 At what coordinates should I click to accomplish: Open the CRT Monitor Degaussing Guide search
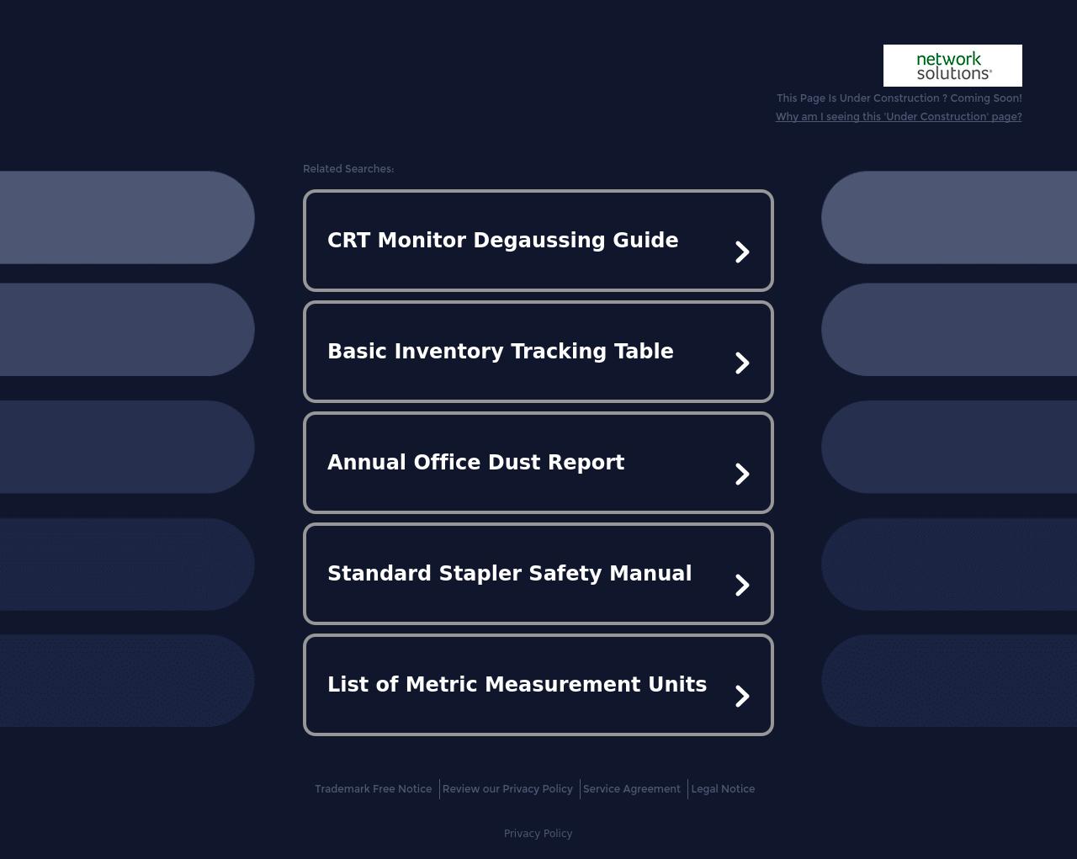pyautogui.click(x=502, y=241)
